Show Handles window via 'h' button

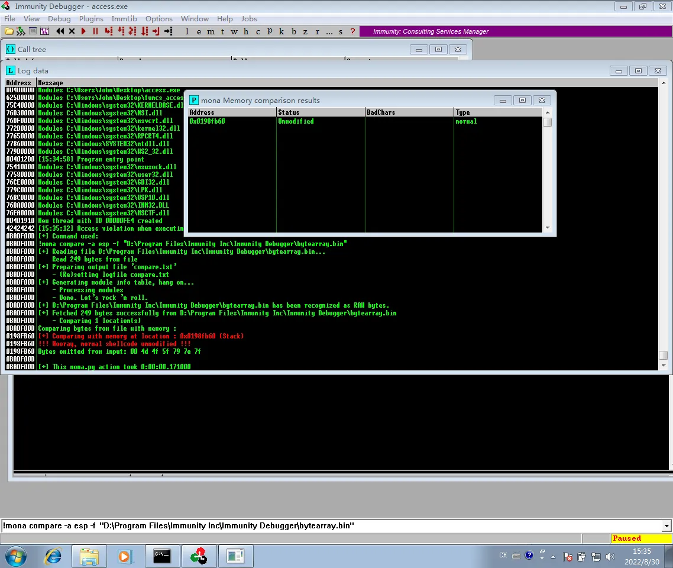[x=246, y=31]
